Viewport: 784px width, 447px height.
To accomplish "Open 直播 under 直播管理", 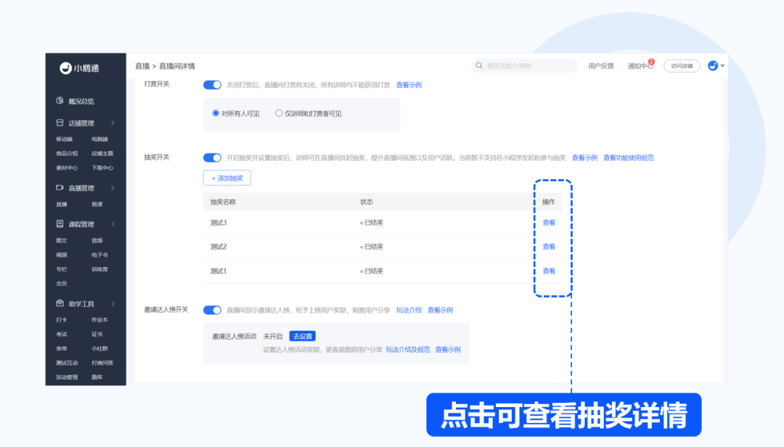I will click(62, 204).
